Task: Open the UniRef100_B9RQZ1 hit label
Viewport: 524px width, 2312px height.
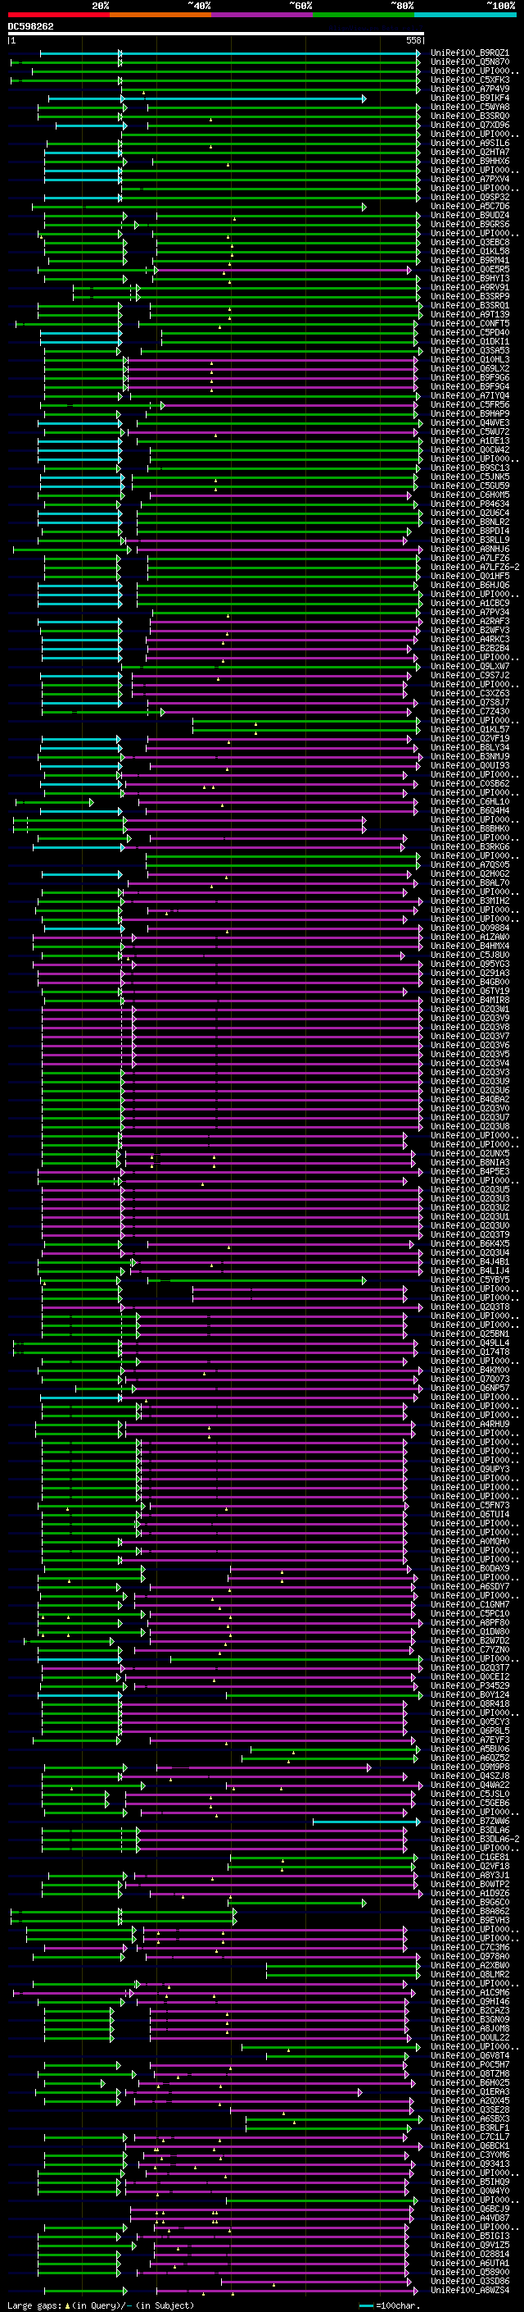Action: pos(470,53)
